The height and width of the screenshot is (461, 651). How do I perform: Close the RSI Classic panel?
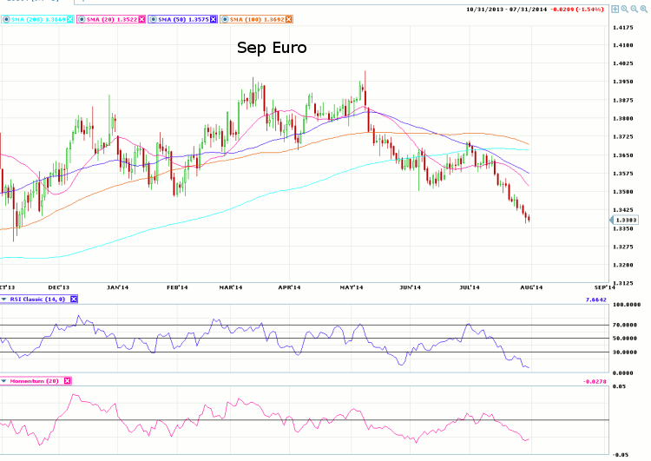click(x=74, y=299)
